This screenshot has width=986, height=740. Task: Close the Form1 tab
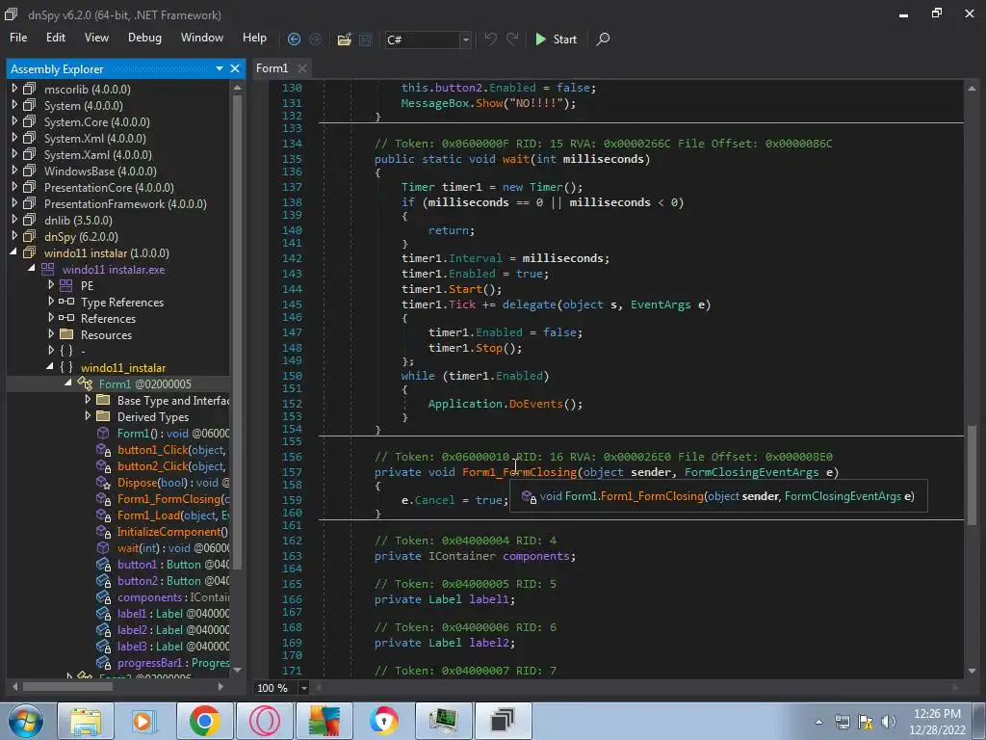[x=302, y=68]
